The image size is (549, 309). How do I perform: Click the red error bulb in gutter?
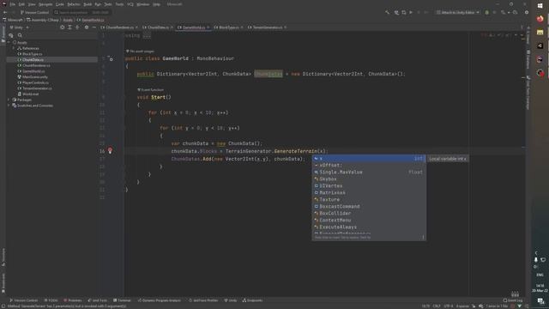(x=110, y=151)
